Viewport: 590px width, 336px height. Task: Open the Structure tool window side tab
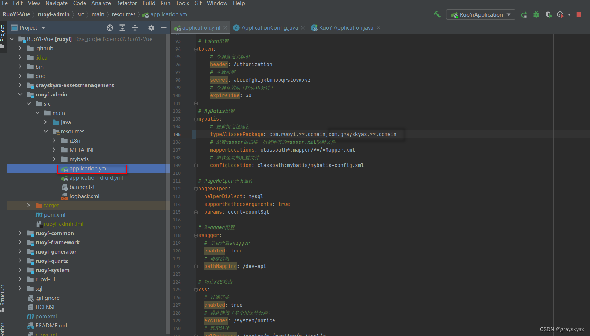[3, 298]
